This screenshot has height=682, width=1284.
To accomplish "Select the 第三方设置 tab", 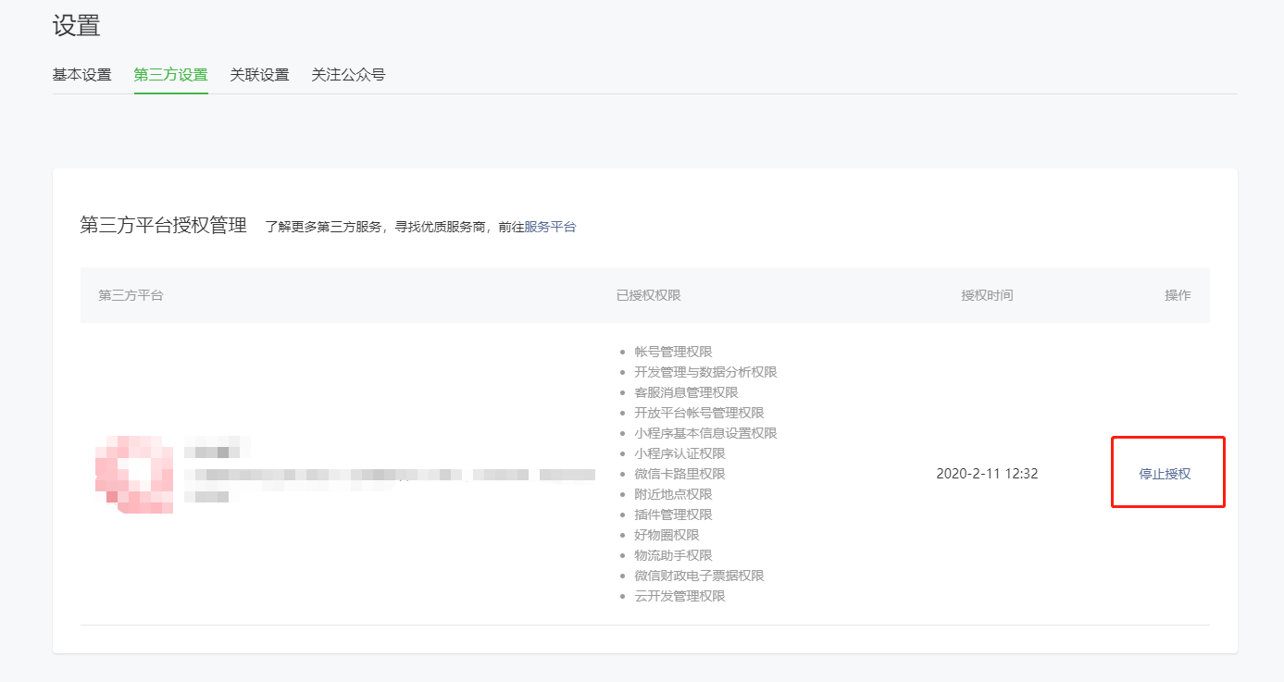I will tap(170, 75).
